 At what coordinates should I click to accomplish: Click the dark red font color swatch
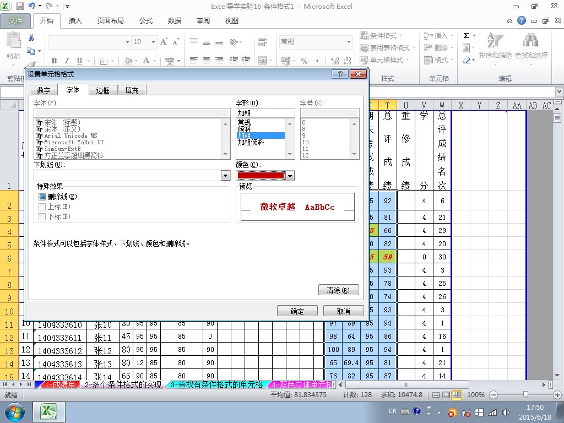(x=261, y=176)
